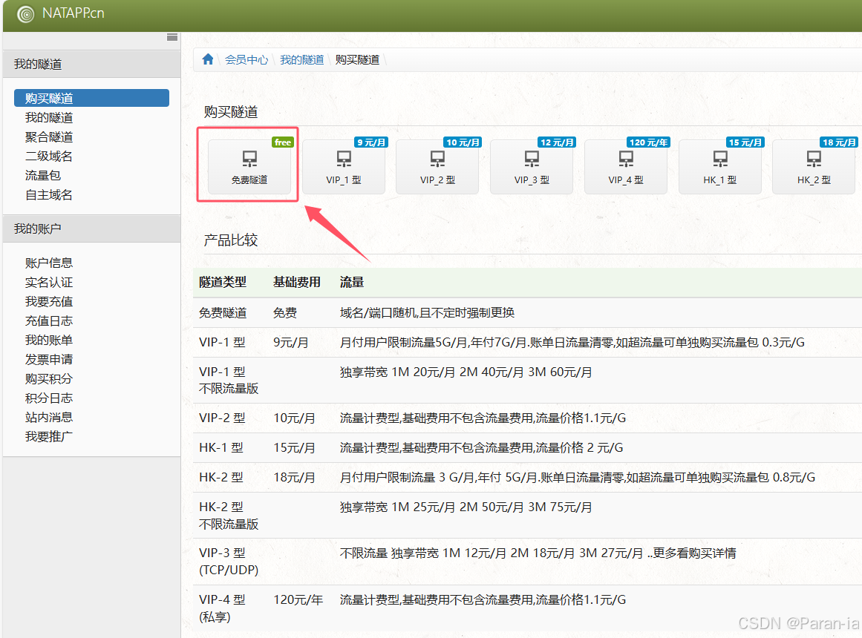The width and height of the screenshot is (862, 638).
Task: Click 购买隧道 in the breadcrumb
Action: [357, 60]
